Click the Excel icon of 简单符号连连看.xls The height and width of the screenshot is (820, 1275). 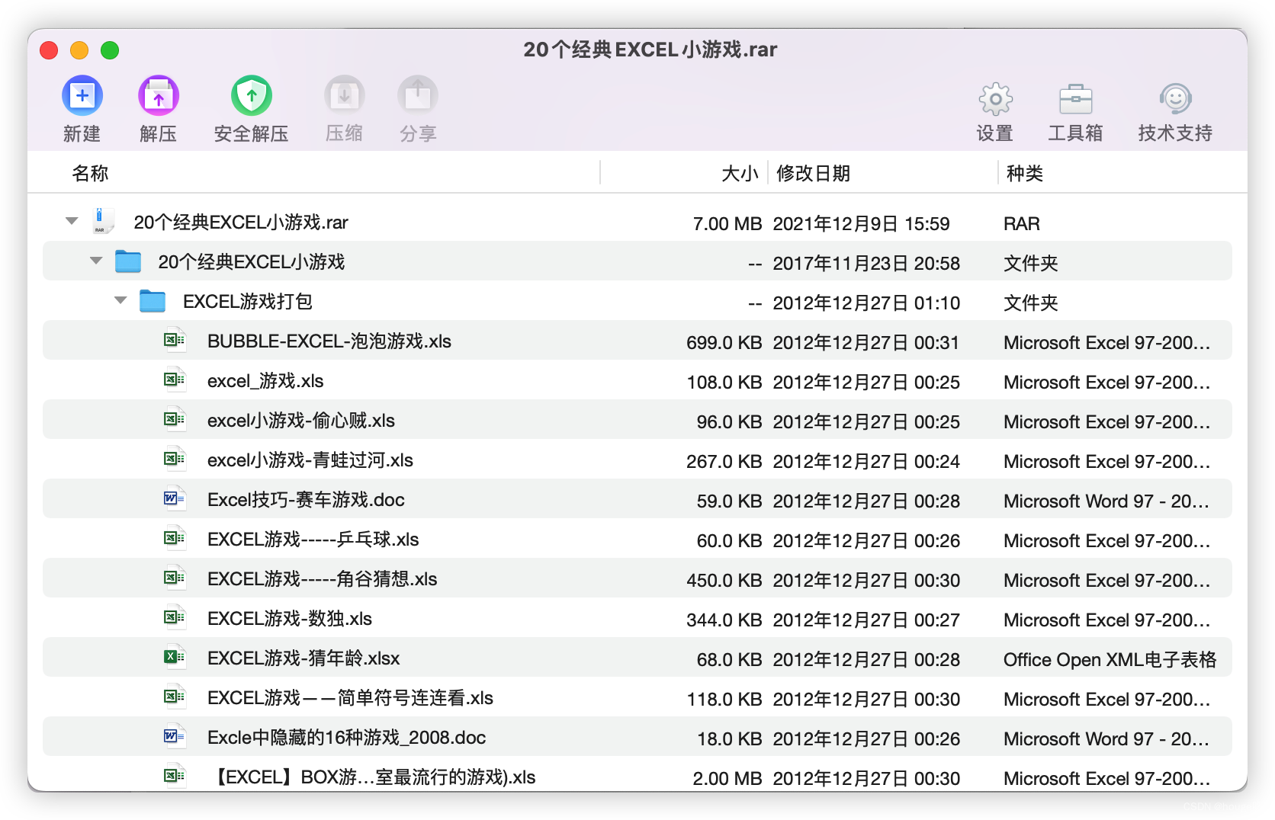click(175, 697)
